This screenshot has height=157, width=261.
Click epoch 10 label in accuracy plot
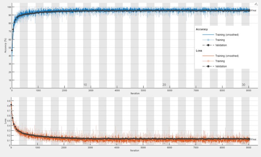pos(85,85)
